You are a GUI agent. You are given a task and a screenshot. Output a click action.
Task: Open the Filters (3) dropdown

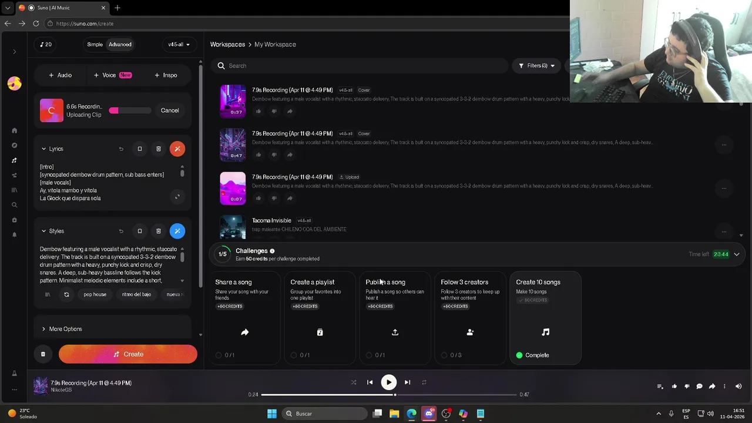[537, 66]
